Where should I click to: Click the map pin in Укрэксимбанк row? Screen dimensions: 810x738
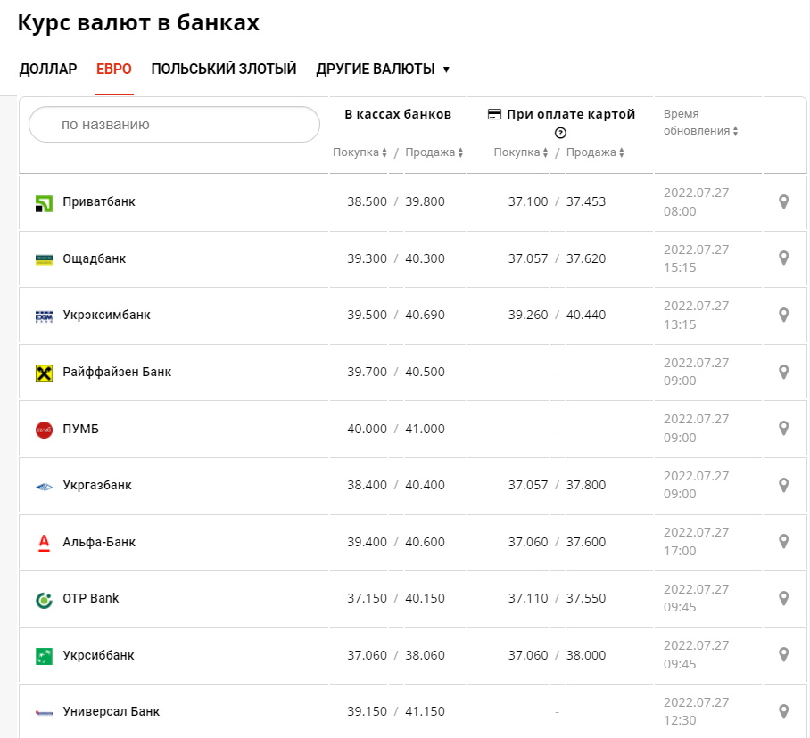(783, 316)
